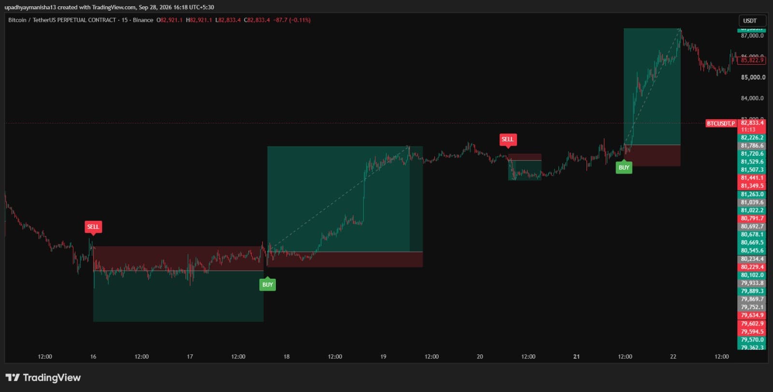Click the Binance exchange label in legend

point(143,20)
